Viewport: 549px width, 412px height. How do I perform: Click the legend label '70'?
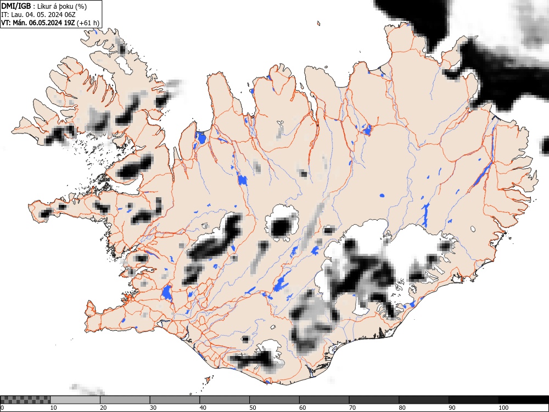click(x=352, y=408)
